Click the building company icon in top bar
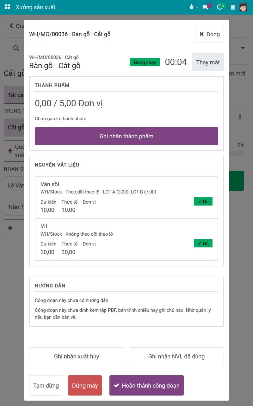The image size is (253, 406). [233, 7]
